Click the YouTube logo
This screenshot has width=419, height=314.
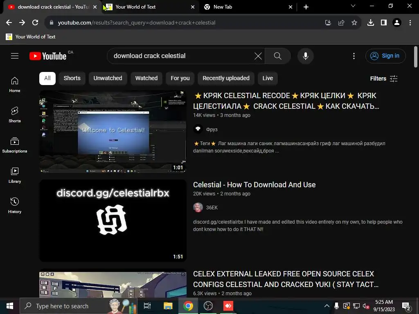point(48,56)
